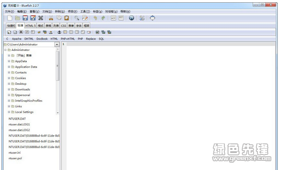The image size is (281, 170).
Task: Insert anchor with the anchor icon
Action: tap(59, 32)
